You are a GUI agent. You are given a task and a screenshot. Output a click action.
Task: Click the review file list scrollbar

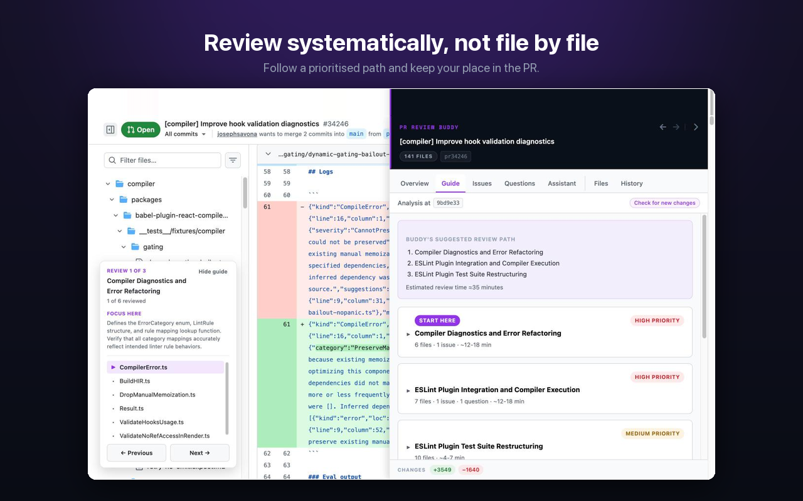tap(227, 398)
